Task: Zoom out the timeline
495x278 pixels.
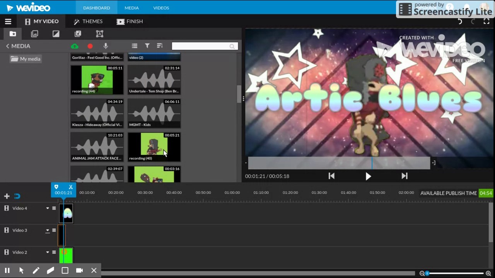Action: pos(422,273)
